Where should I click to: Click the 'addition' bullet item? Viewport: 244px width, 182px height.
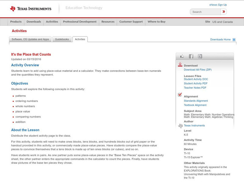point(20,122)
